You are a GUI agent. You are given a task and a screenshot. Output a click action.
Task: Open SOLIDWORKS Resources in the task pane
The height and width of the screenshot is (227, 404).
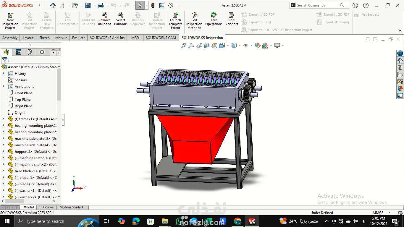pyautogui.click(x=400, y=60)
